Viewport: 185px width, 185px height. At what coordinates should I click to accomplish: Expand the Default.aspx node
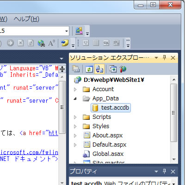[x=75, y=145]
